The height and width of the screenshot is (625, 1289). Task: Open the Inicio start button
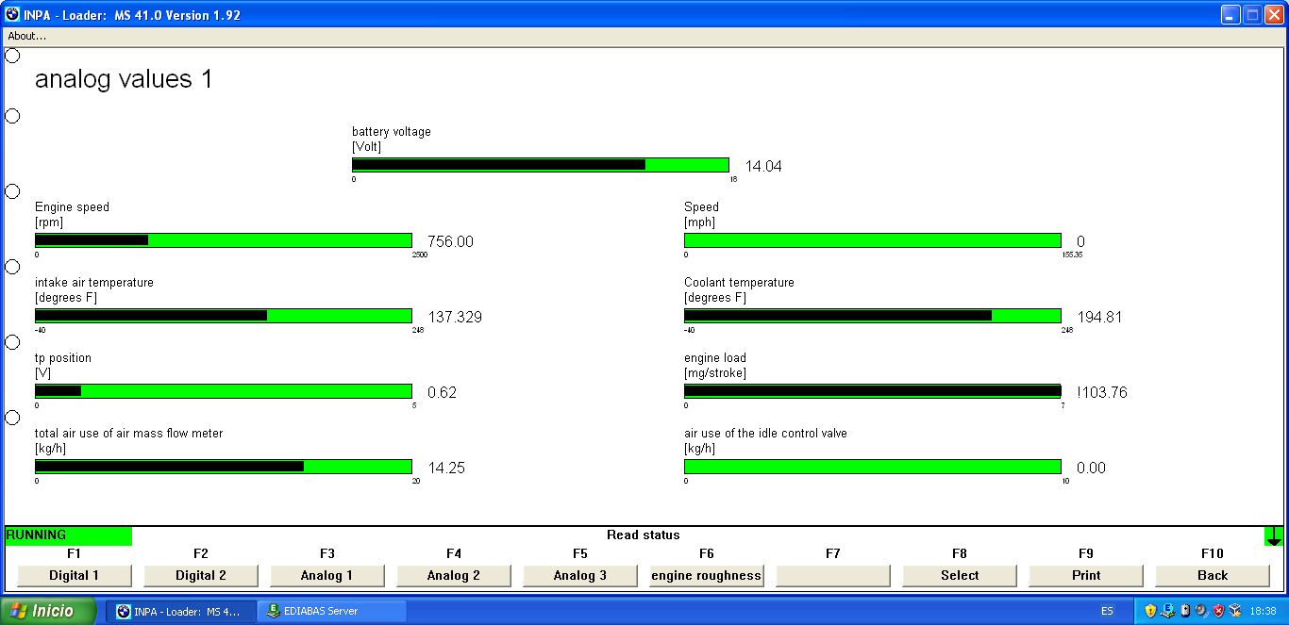click(50, 611)
